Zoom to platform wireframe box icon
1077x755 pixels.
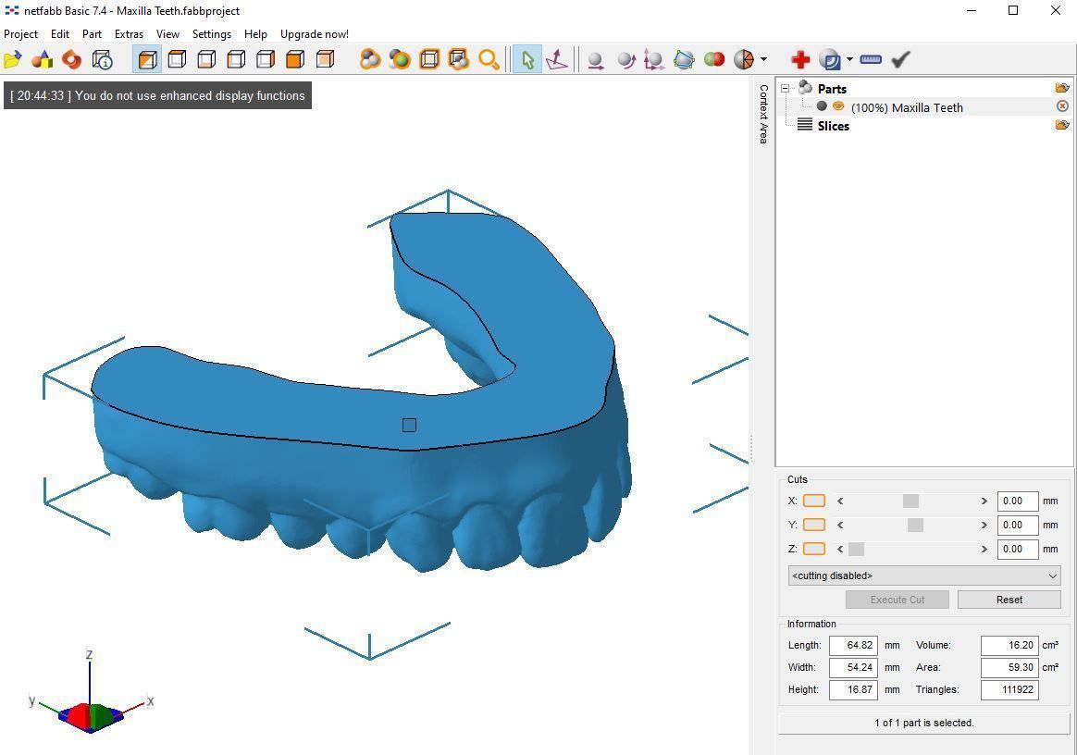pos(429,60)
